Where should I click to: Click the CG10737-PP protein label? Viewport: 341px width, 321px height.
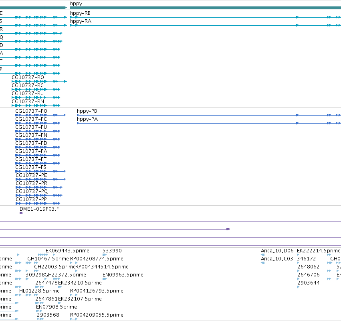(x=31, y=199)
